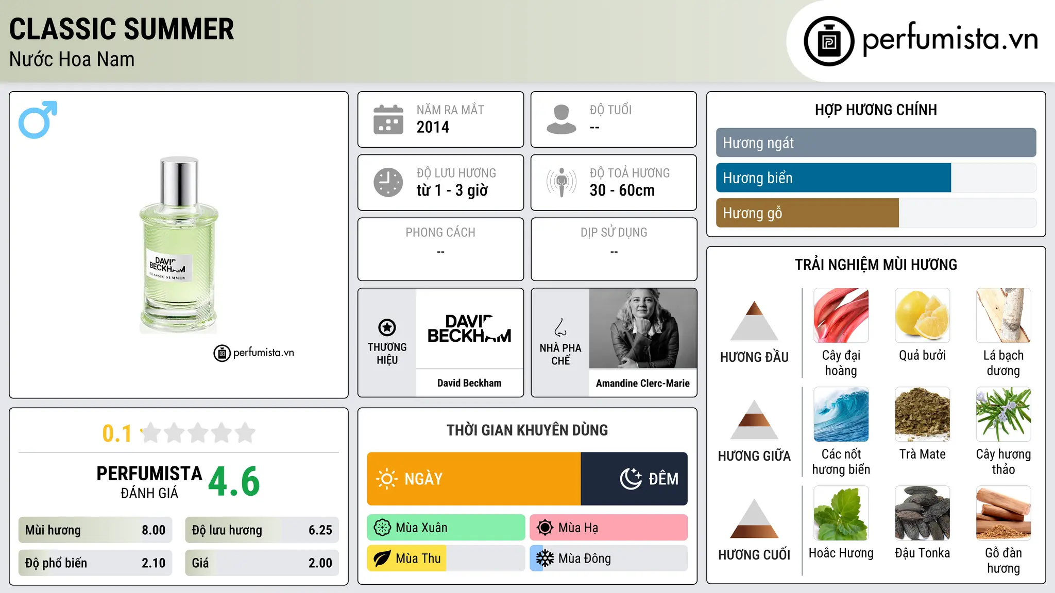This screenshot has width=1055, height=593.
Task: Click the Amandine Clerc-Marie name link
Action: (x=643, y=383)
